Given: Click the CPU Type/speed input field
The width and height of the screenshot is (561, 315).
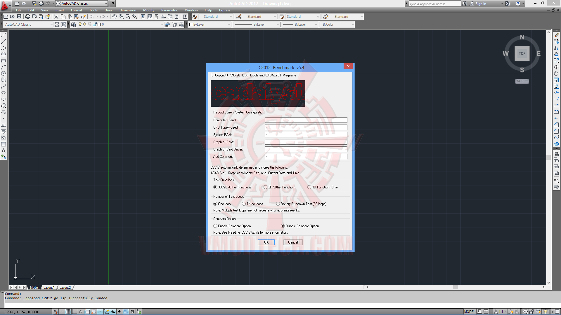Looking at the screenshot, I should [306, 127].
